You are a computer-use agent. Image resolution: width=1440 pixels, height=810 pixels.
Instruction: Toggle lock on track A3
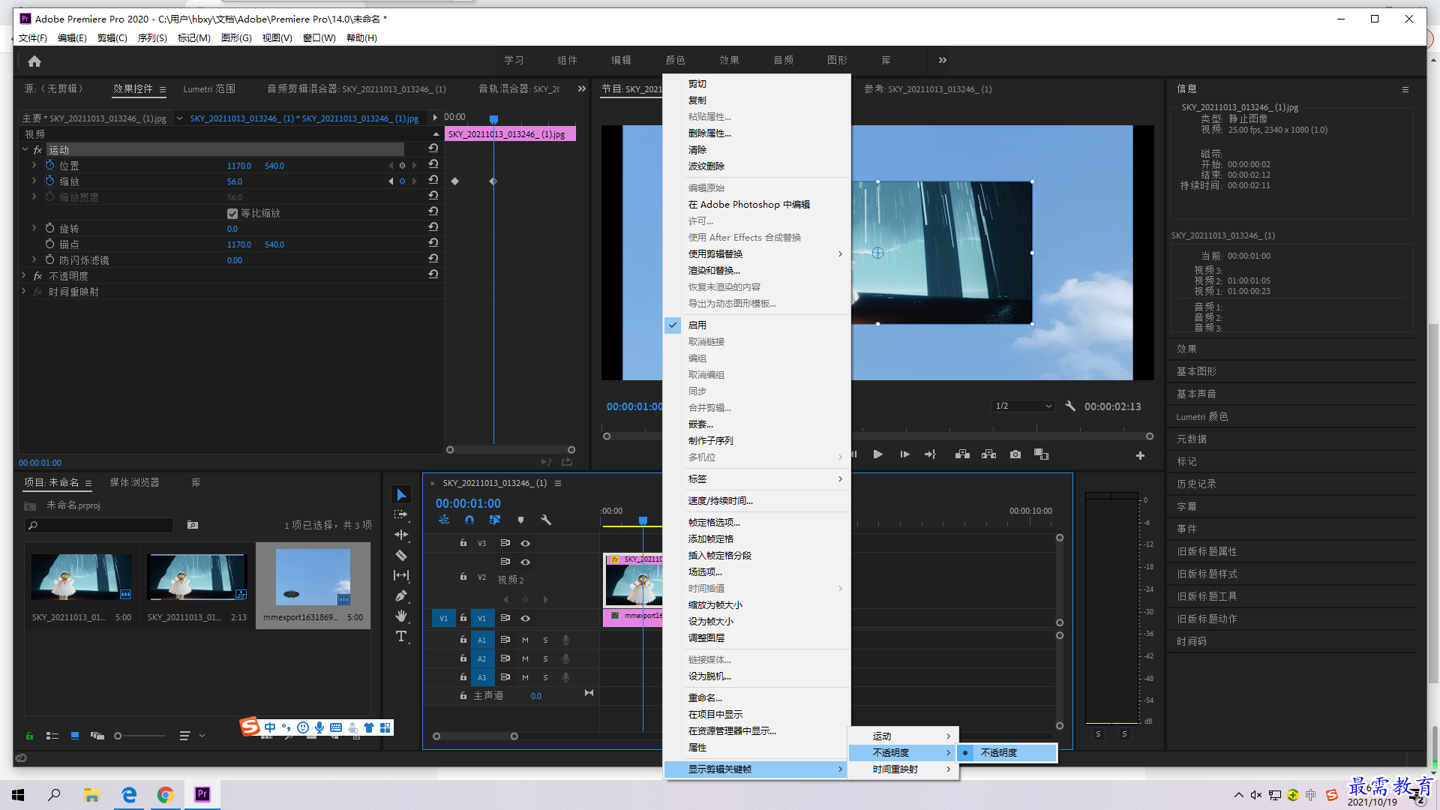point(463,676)
